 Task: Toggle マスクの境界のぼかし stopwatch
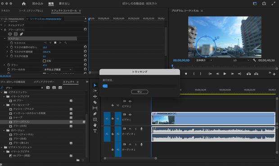point(12,47)
